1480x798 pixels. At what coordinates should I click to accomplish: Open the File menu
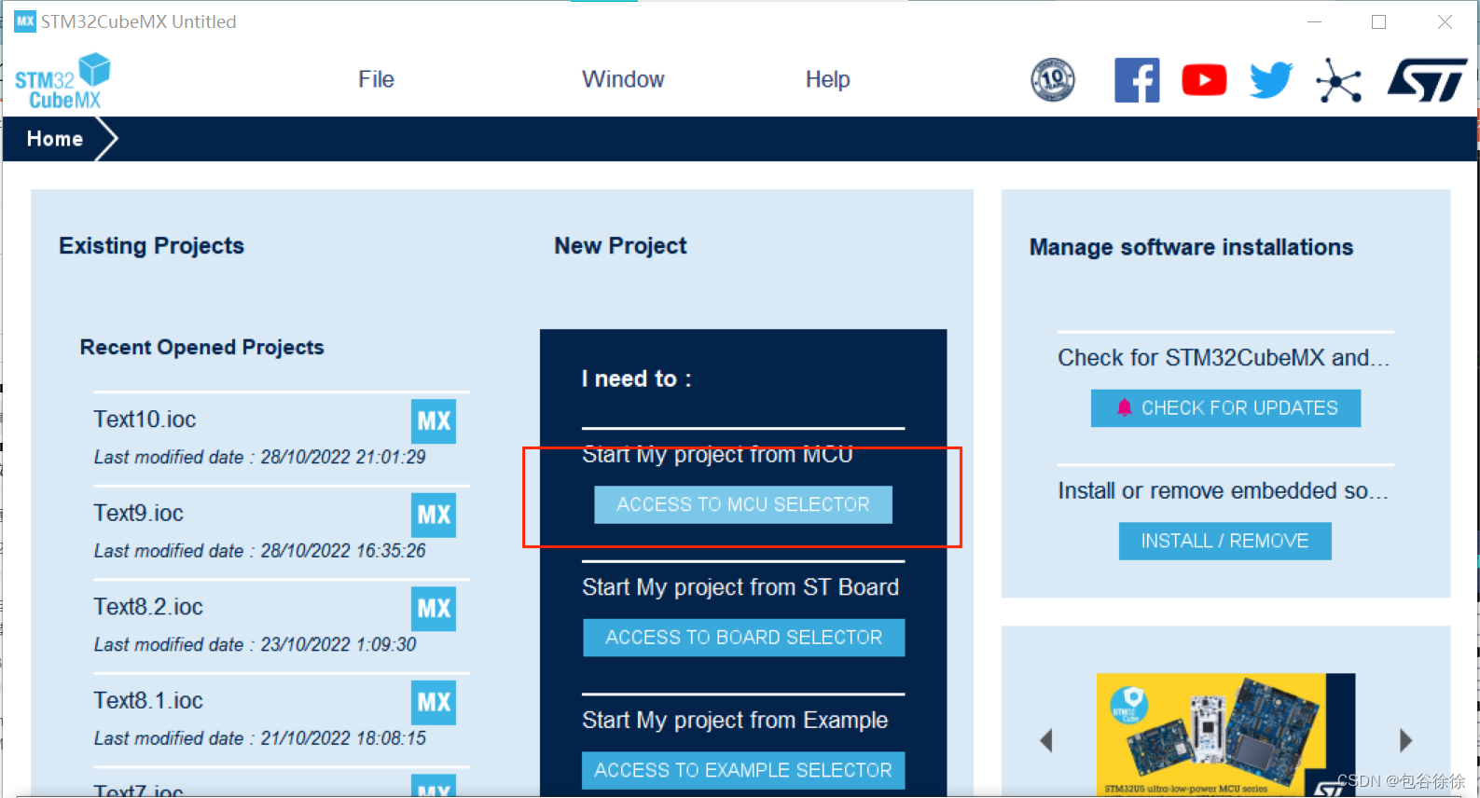pyautogui.click(x=376, y=79)
